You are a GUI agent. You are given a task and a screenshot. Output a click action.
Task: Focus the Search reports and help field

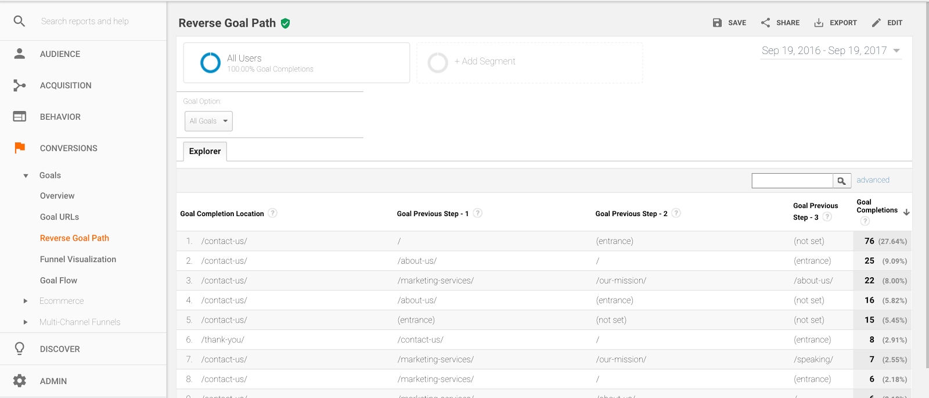click(x=85, y=21)
